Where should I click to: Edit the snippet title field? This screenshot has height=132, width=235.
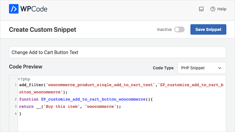[117, 52]
